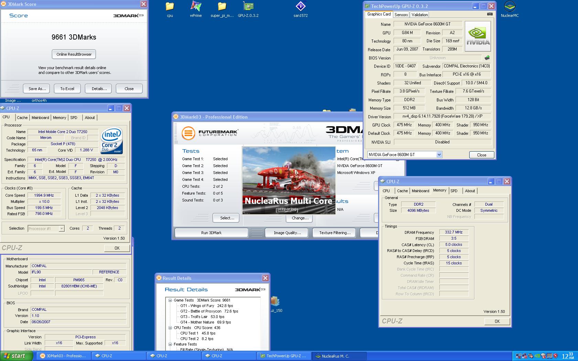Click the 3DMark03 title bar icon
Viewport: 578px width, 361px height.
pyautogui.click(x=176, y=117)
